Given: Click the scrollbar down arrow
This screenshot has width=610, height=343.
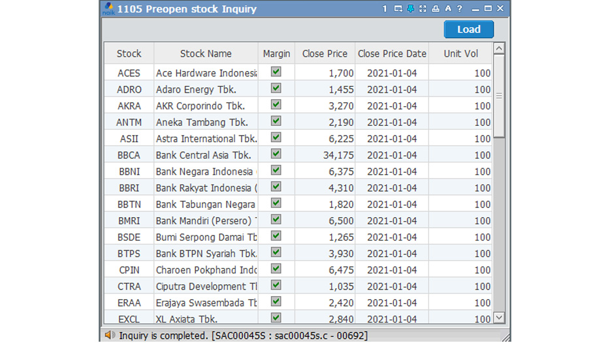Looking at the screenshot, I should click(x=499, y=318).
